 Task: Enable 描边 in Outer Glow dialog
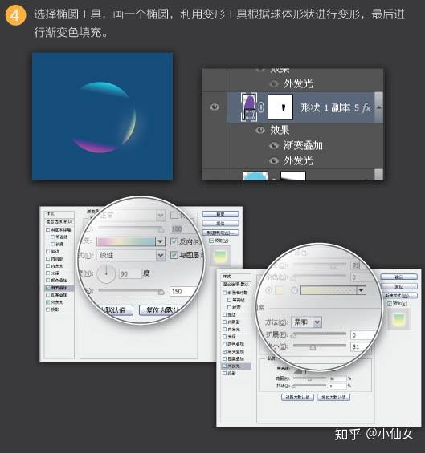224,314
